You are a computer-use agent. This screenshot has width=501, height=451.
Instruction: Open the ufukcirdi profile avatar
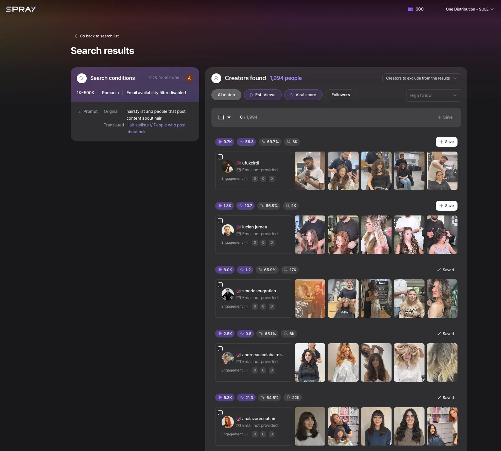227,167
